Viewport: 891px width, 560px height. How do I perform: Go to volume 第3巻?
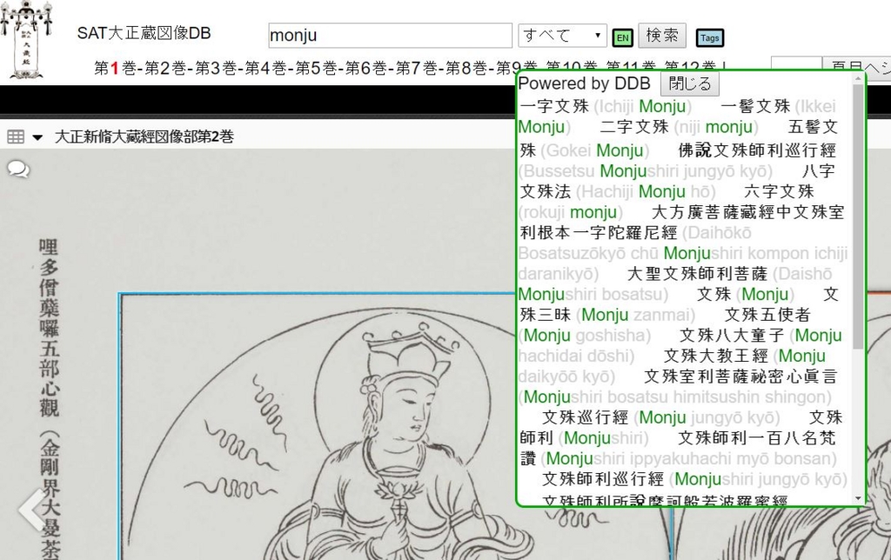[216, 68]
